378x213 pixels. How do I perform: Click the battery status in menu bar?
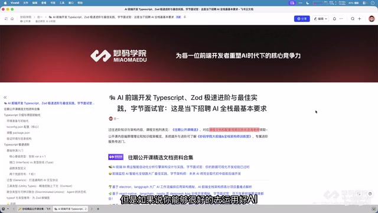click(354, 3)
